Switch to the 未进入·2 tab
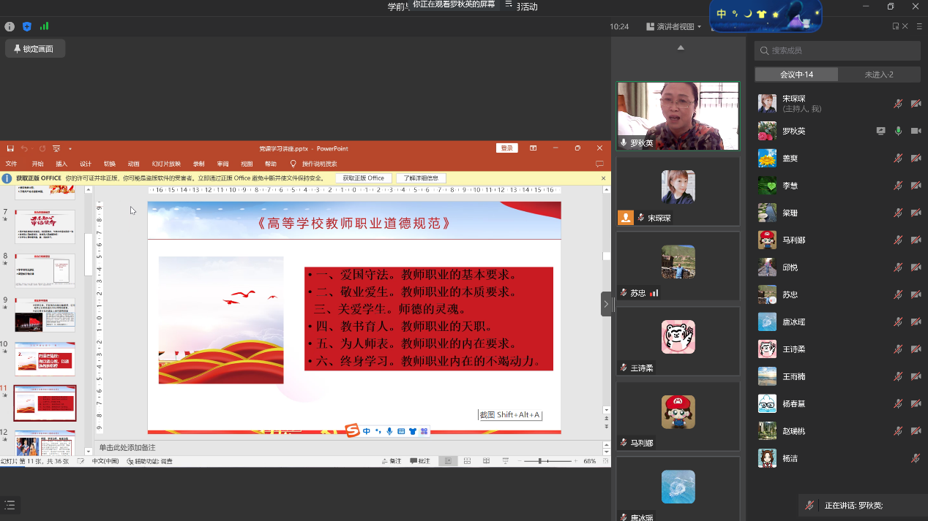 (879, 75)
